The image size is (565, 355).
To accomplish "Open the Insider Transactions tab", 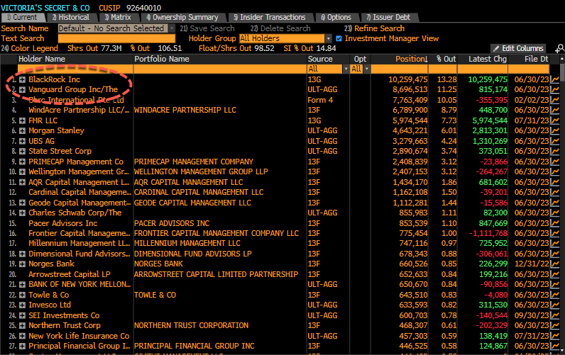I will point(270,17).
